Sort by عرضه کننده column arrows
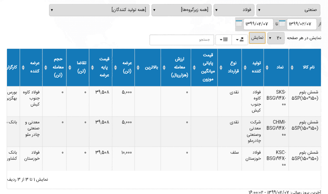The image size is (328, 194). point(23,68)
